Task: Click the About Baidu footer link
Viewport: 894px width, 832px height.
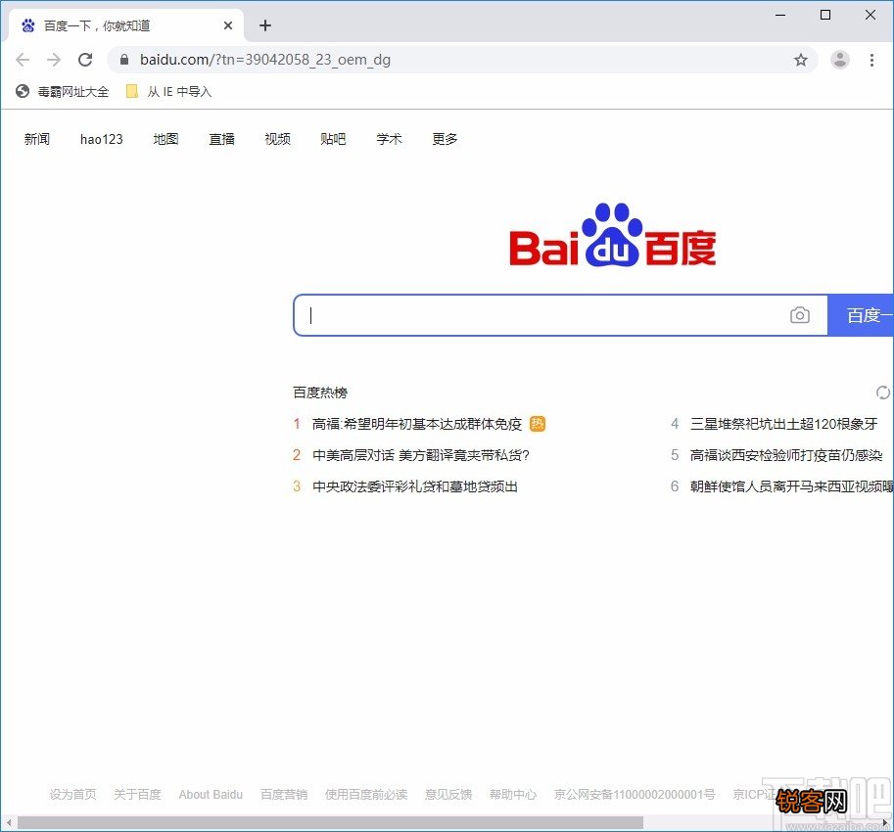Action: coord(211,794)
